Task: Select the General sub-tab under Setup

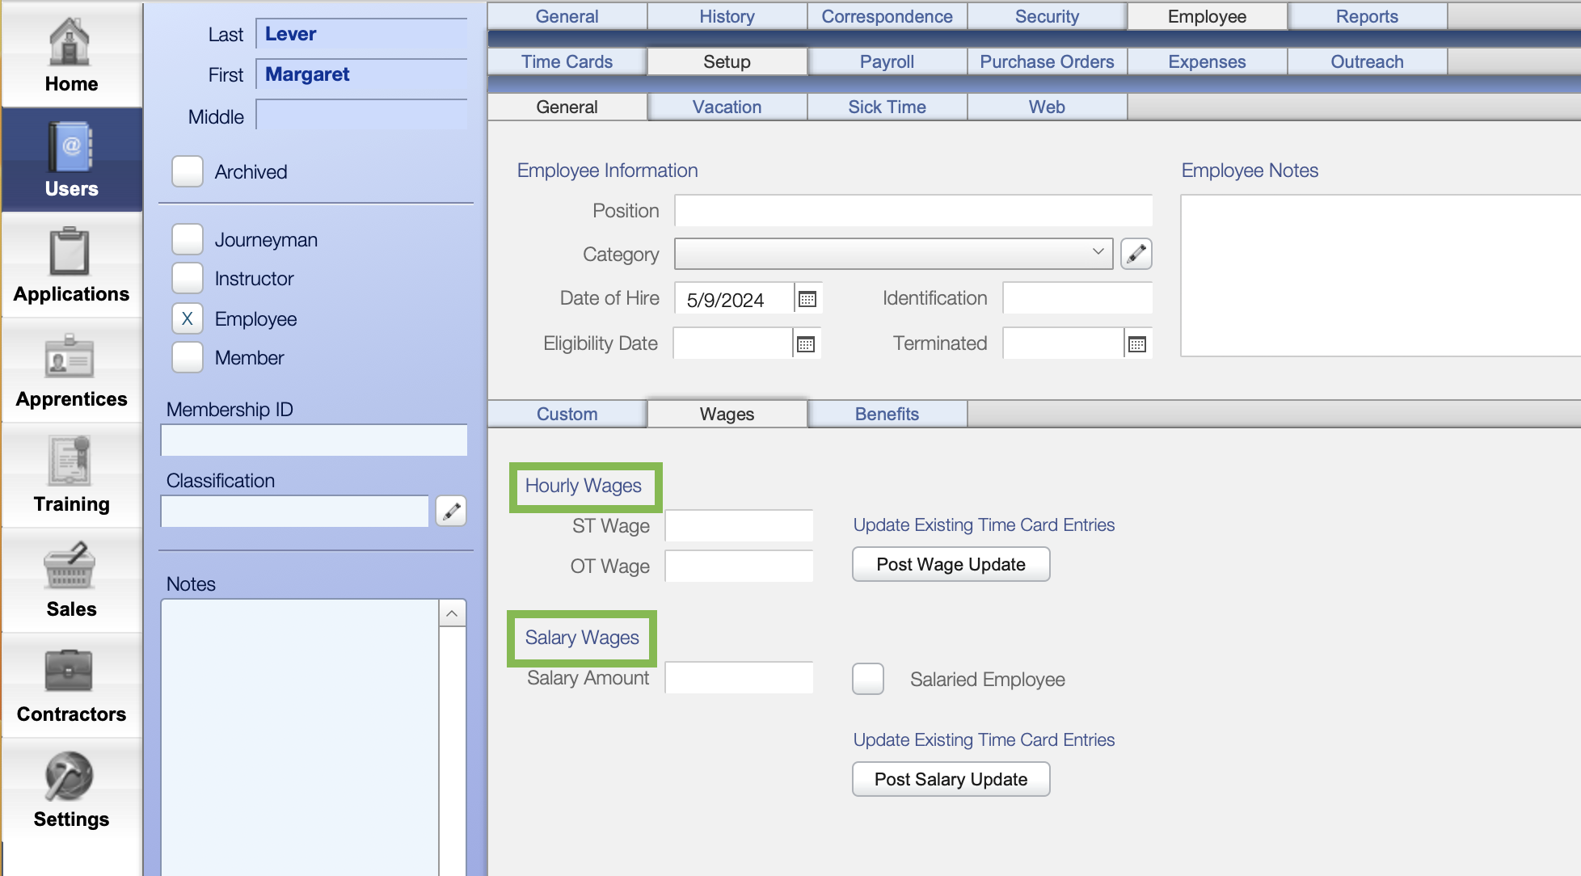Action: coord(567,107)
